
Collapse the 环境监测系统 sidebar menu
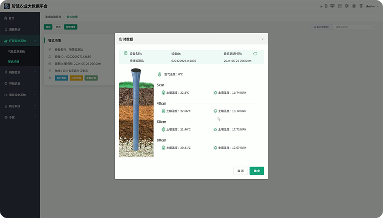pos(20,41)
